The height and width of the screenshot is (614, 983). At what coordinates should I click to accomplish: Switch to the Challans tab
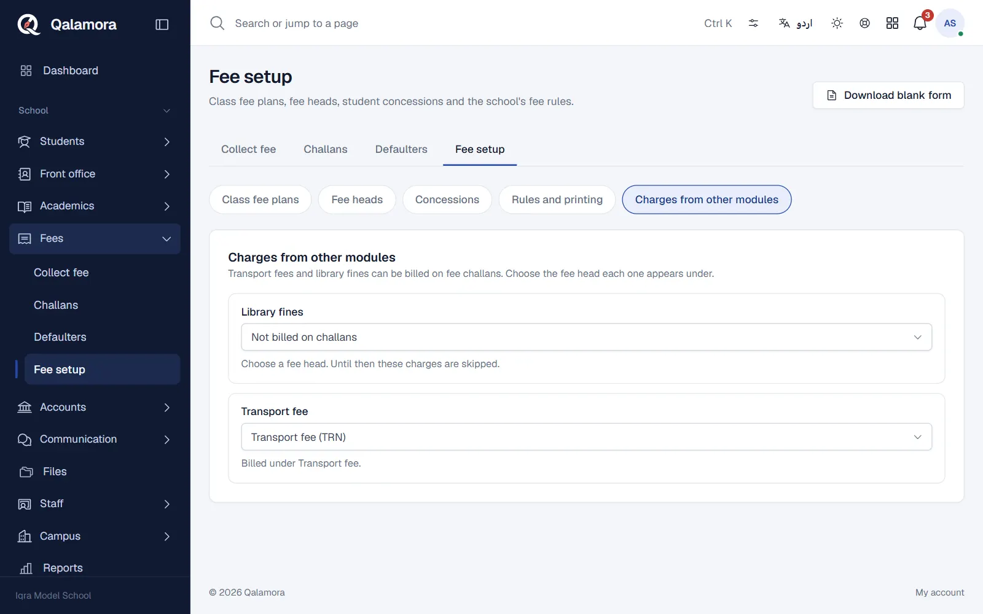326,149
